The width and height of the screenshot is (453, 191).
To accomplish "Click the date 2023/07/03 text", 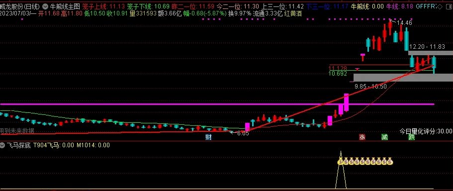I will [x=15, y=13].
